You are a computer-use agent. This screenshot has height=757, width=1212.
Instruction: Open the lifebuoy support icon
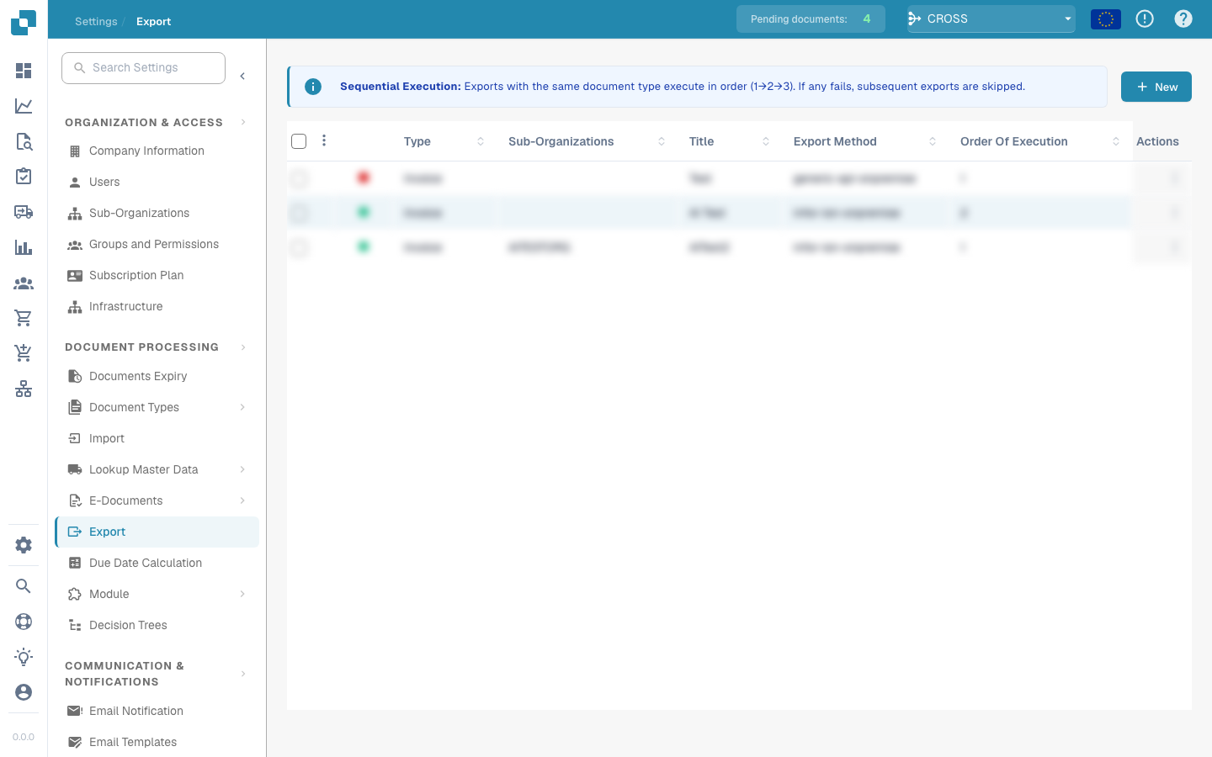click(24, 622)
